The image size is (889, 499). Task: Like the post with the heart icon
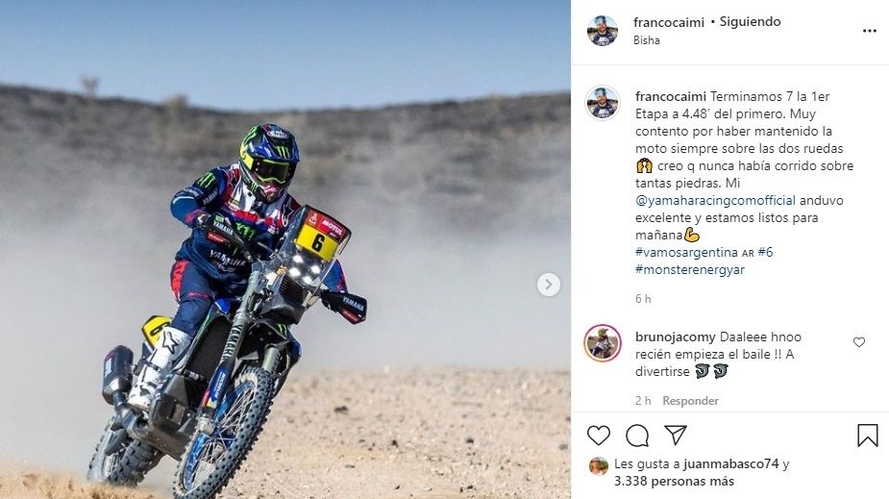click(598, 436)
